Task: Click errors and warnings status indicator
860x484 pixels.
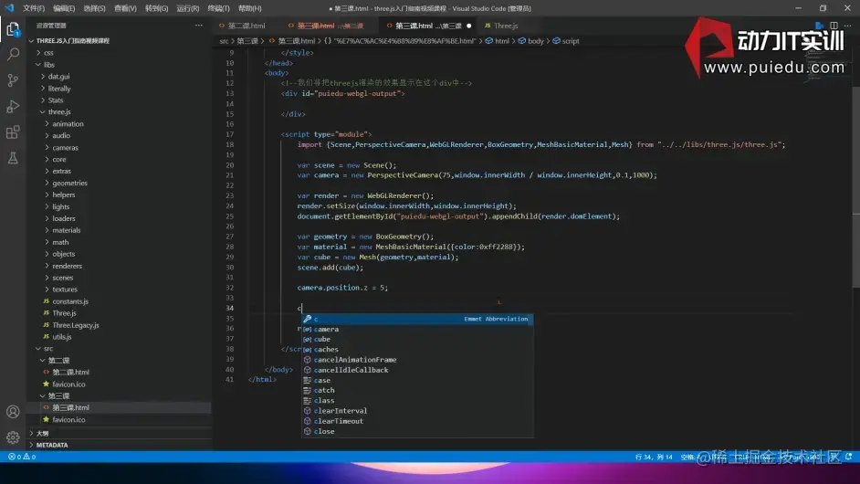Action: click(x=22, y=457)
